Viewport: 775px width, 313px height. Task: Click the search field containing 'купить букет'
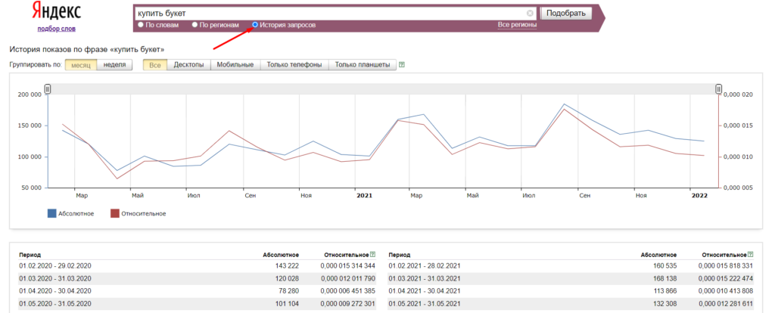click(329, 13)
